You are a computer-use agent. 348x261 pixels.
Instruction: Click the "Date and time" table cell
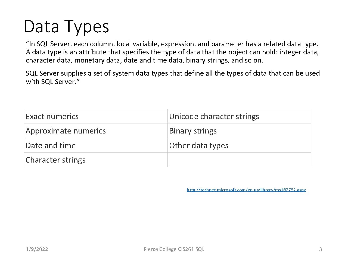click(x=96, y=145)
